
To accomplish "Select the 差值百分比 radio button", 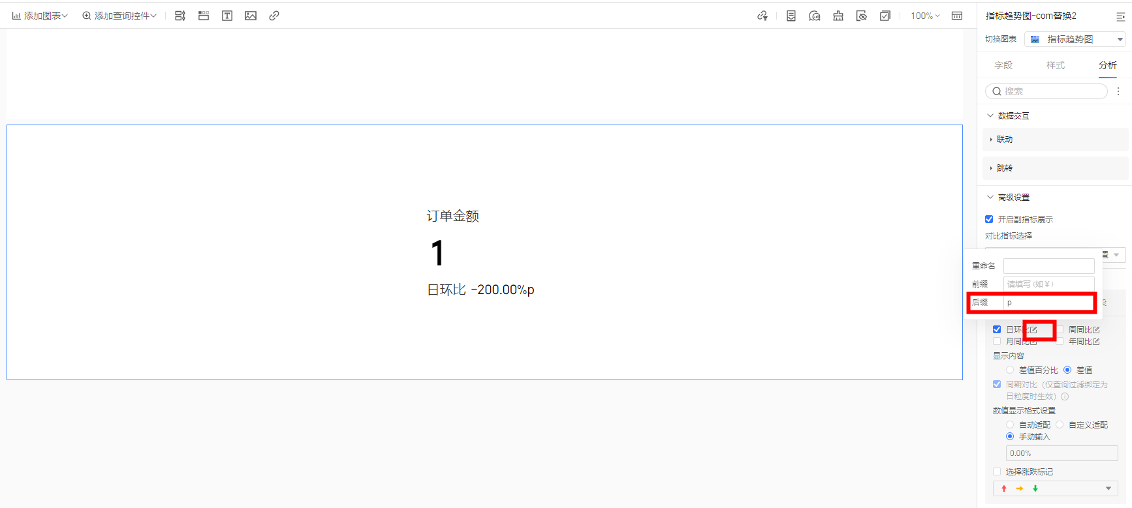I will tap(1010, 370).
